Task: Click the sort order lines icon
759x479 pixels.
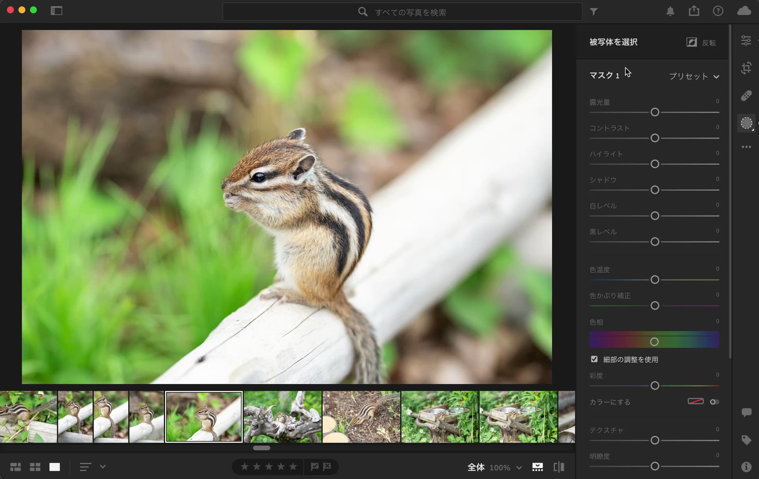Action: pyautogui.click(x=85, y=467)
